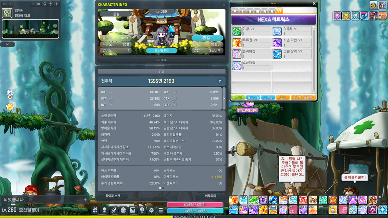The width and height of the screenshot is (388, 218).
Task: Click the 길드스킬 button in skill window
Action: tap(253, 97)
